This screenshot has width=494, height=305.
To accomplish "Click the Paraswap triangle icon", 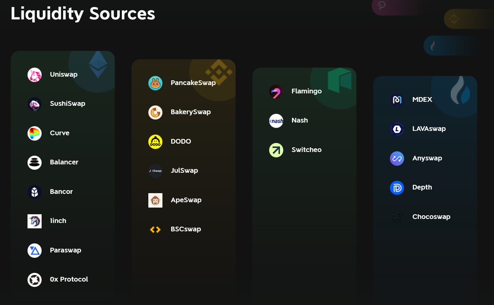I will click(35, 250).
